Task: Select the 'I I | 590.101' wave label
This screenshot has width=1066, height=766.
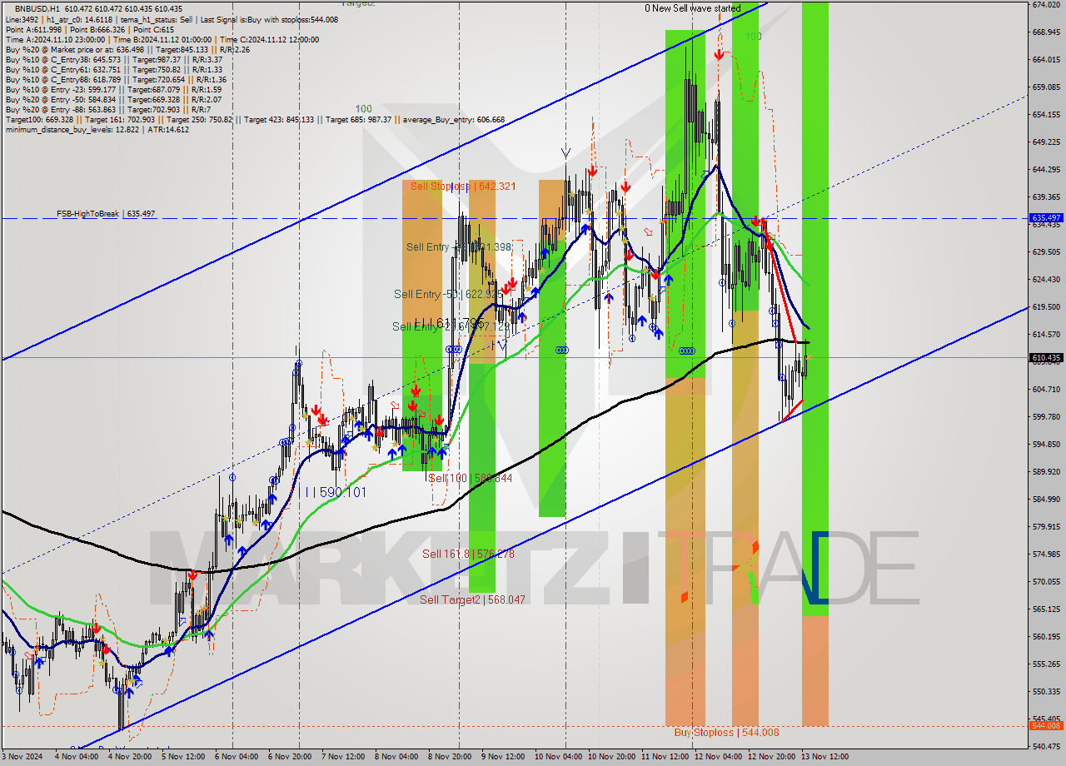Action: 334,493
